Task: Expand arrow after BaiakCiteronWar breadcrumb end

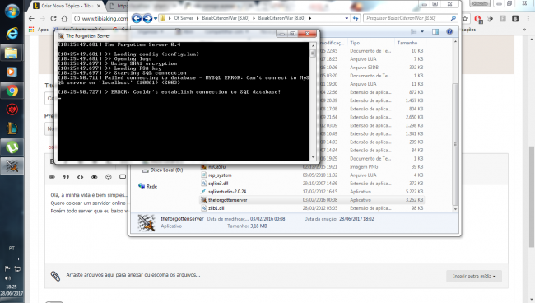Action: (x=310, y=18)
